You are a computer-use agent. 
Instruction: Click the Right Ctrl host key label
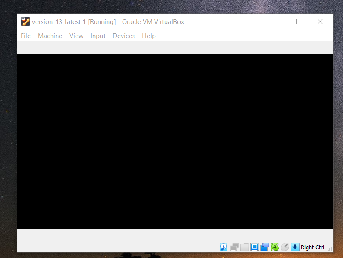[312, 247]
